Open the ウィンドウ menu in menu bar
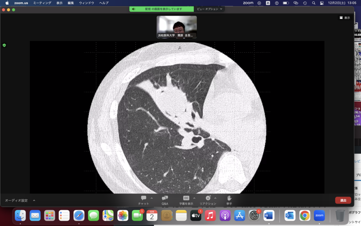This screenshot has width=361, height=226. point(86,3)
